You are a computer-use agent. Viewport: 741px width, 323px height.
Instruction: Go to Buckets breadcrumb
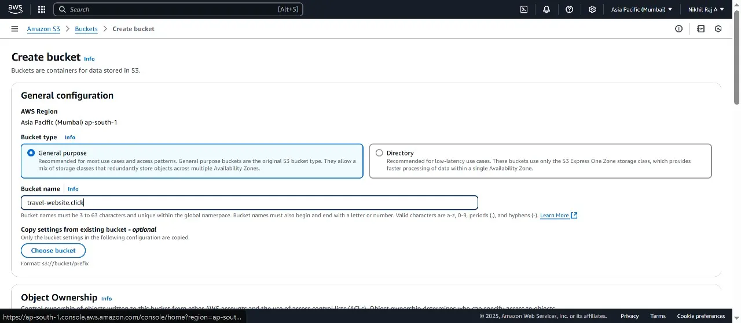(x=86, y=29)
